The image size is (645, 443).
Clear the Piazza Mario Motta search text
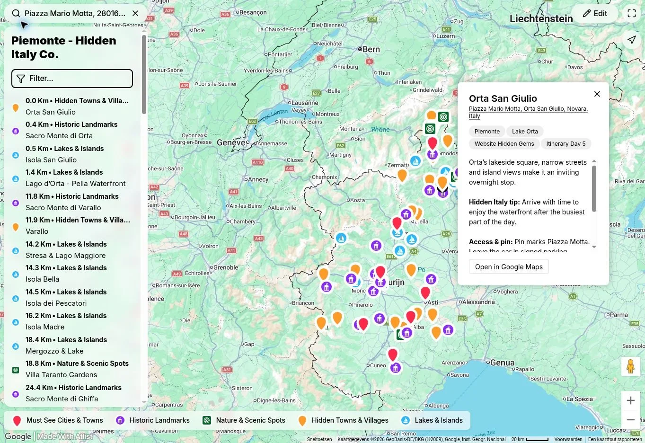click(x=135, y=13)
